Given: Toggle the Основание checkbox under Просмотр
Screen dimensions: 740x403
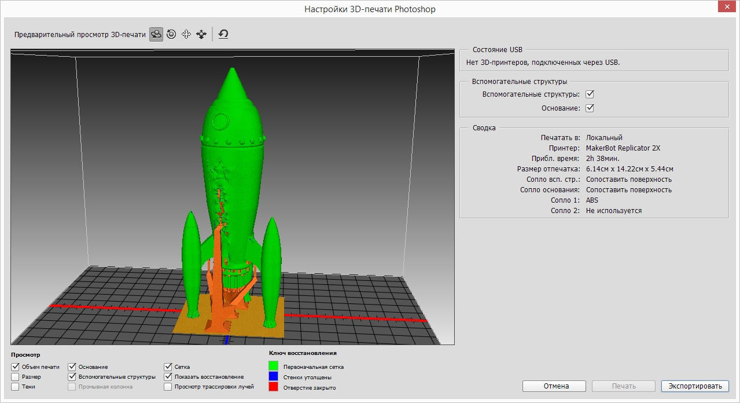Looking at the screenshot, I should (x=72, y=367).
